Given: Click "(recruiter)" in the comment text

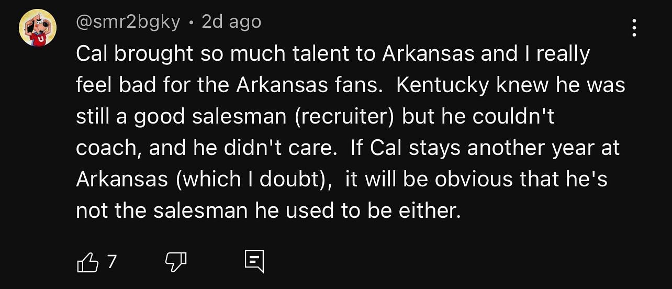Looking at the screenshot, I should 344,117.
